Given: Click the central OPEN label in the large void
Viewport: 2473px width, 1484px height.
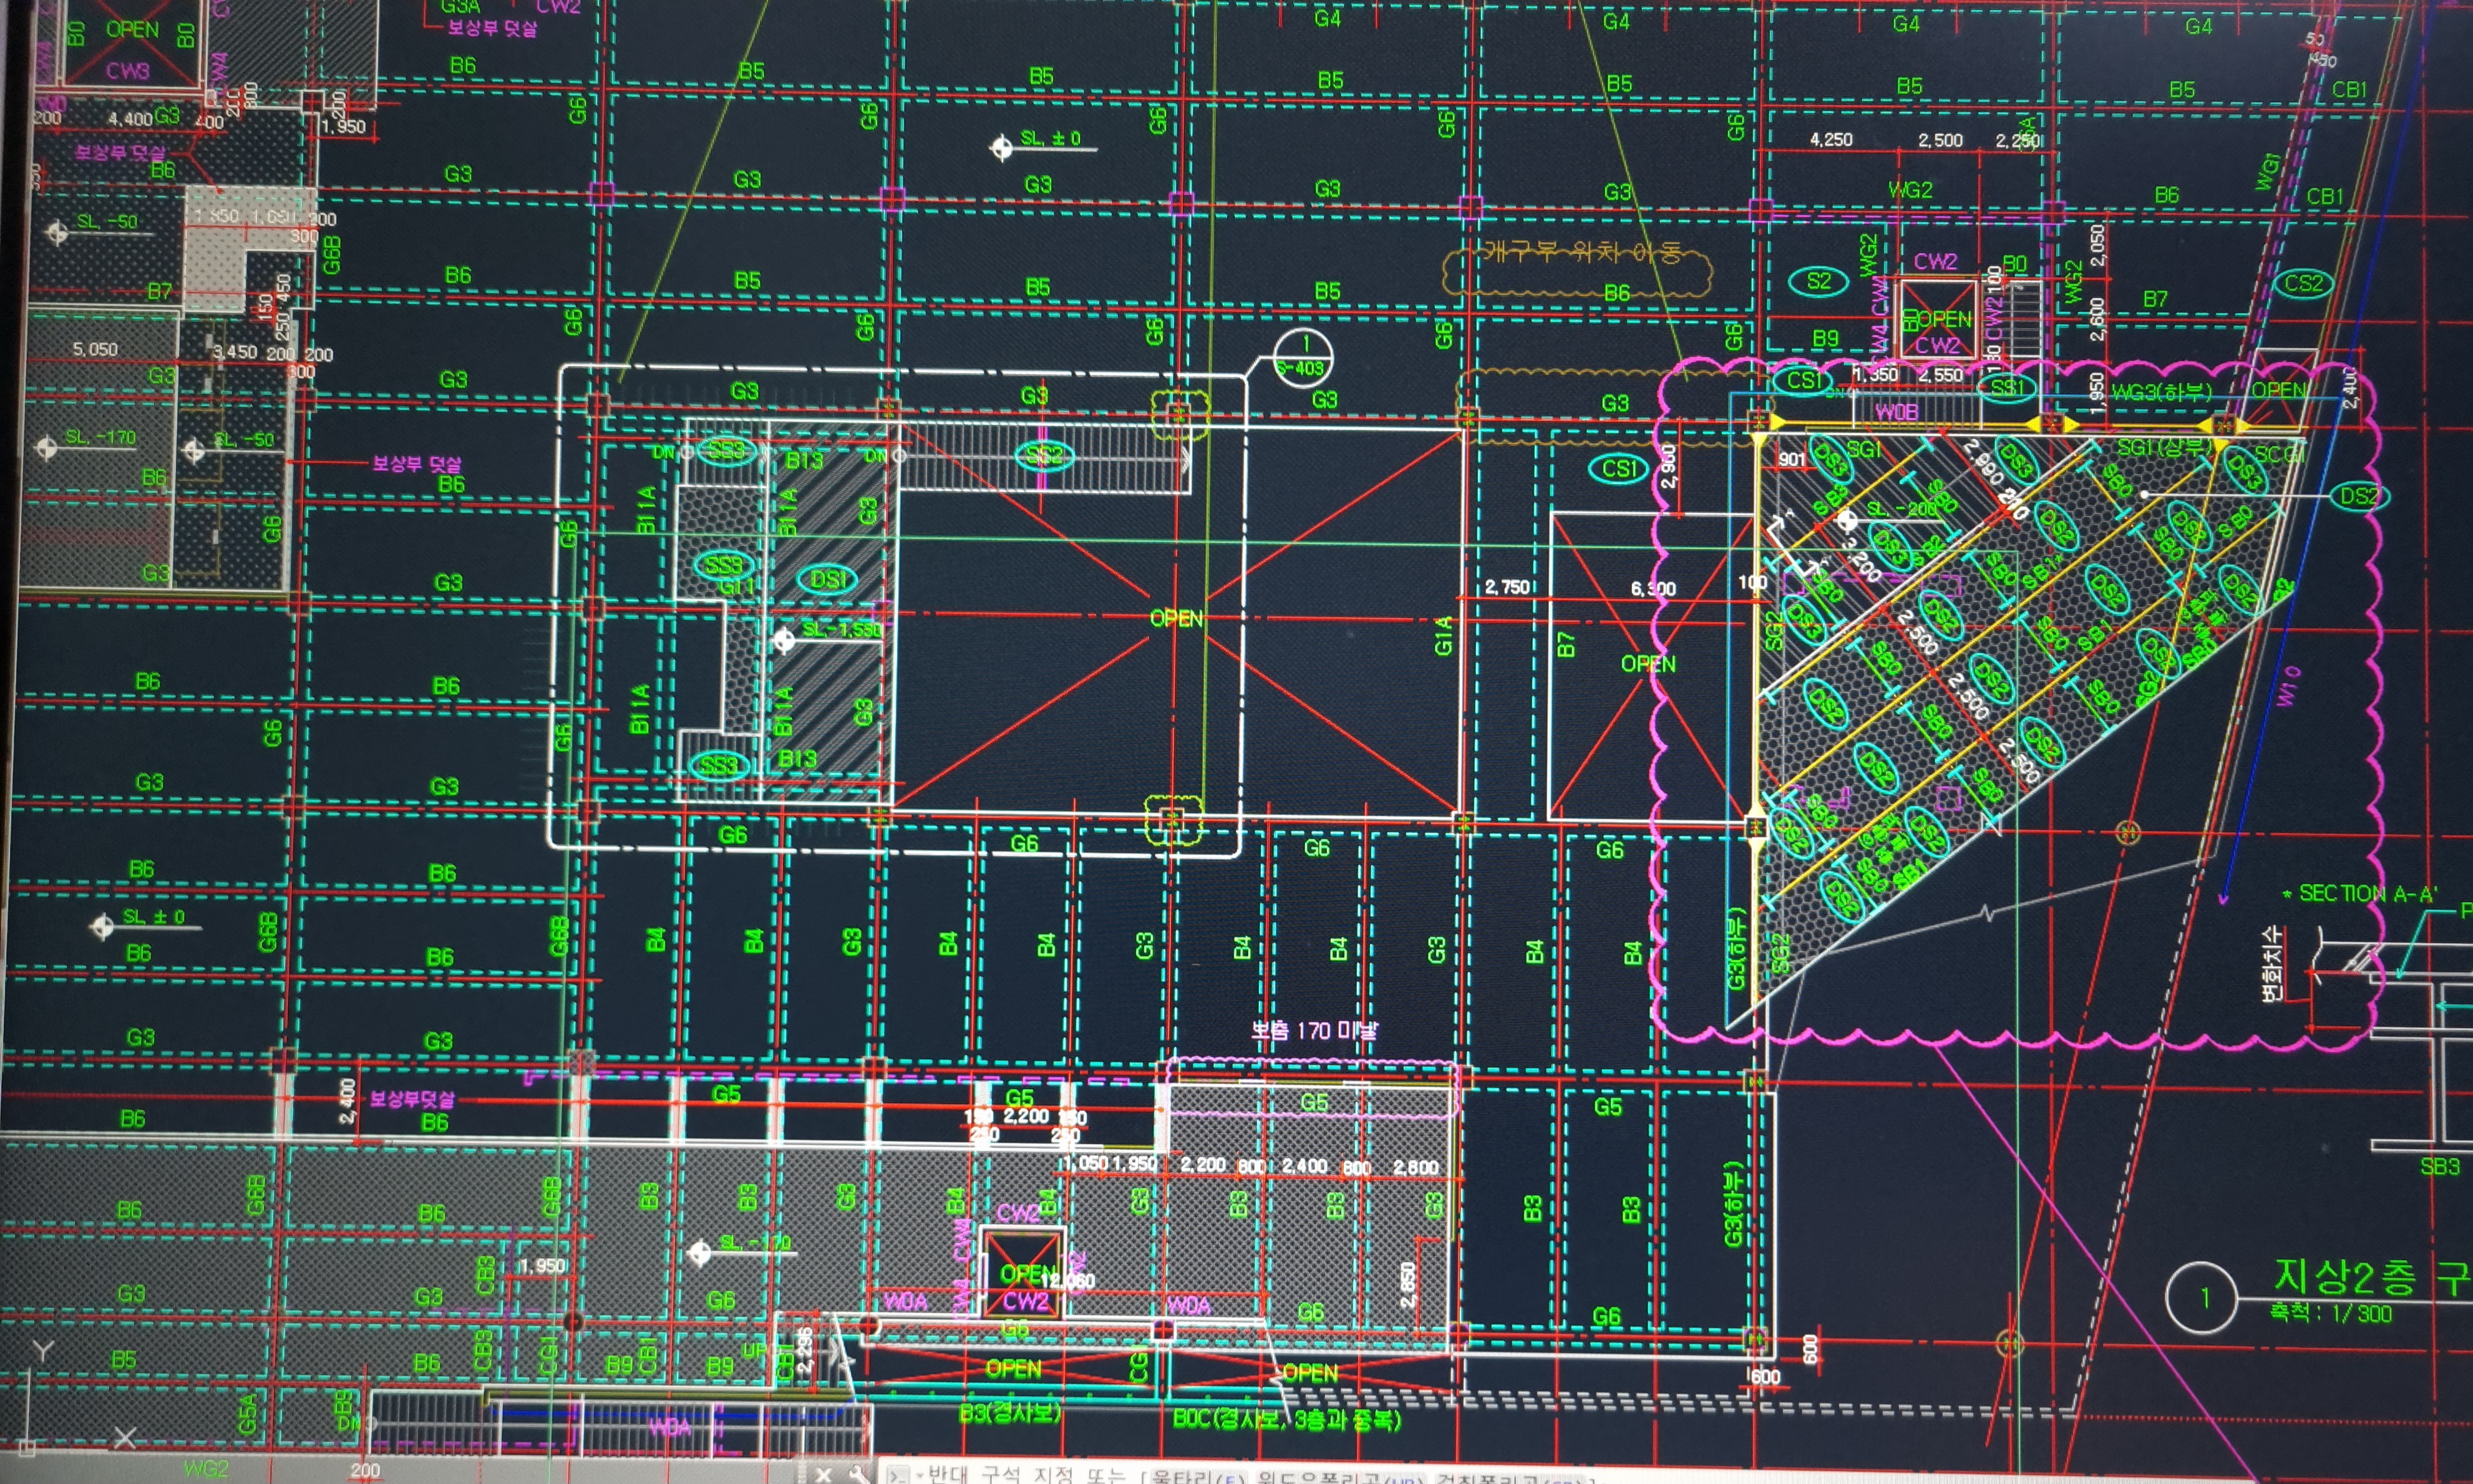Looking at the screenshot, I should (x=1176, y=618).
